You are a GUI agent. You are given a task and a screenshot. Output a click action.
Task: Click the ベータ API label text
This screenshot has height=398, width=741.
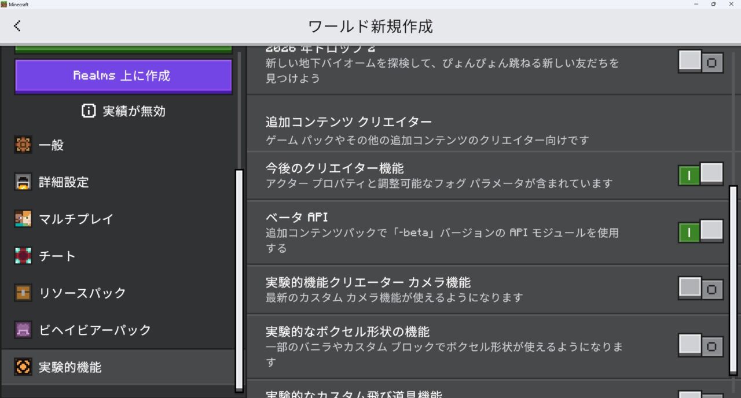tap(297, 218)
